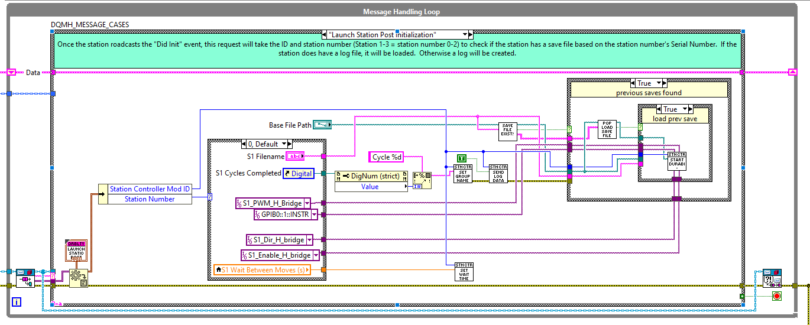Viewport: 810px width, 325px height.
Task: Click the SEND LOG DATA subVI
Action: pyautogui.click(x=499, y=173)
